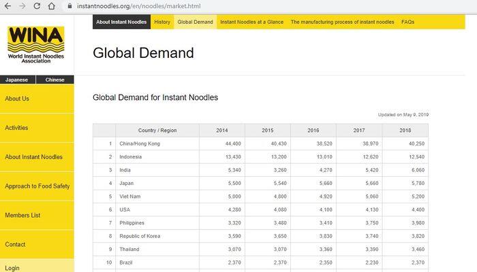Click the browser forward arrow
Image resolution: width=477 pixels, height=272 pixels.
[x=22, y=5]
